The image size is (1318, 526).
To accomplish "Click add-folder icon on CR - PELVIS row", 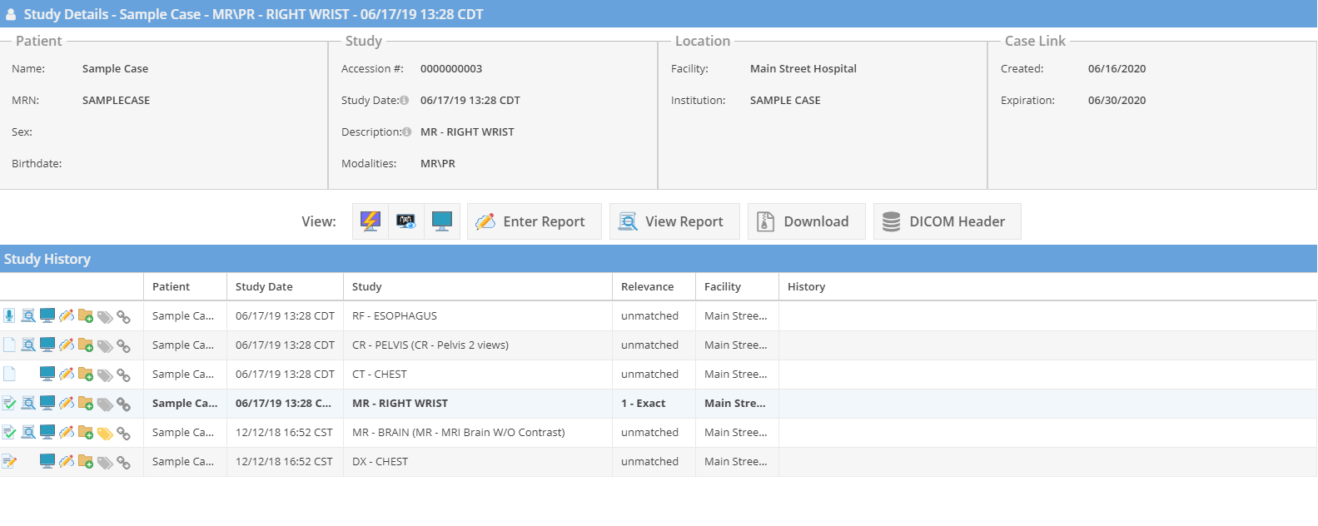I will coord(86,345).
